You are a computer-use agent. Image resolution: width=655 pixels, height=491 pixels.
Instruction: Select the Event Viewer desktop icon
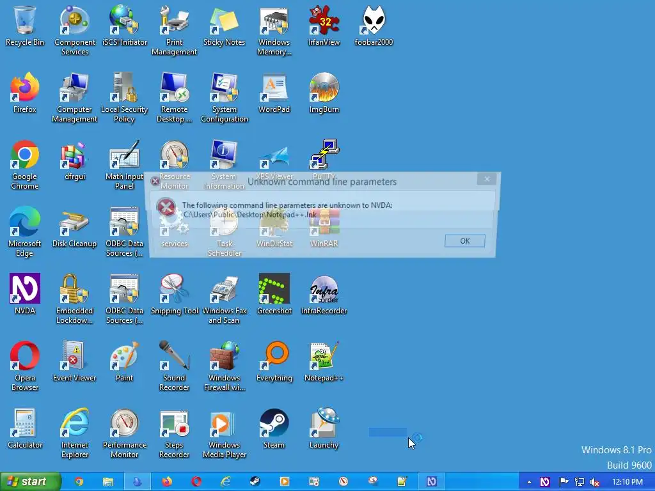(x=74, y=362)
